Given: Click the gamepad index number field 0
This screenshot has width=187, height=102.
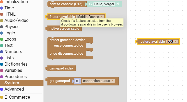Looking at the screenshot, I should point(77,81).
